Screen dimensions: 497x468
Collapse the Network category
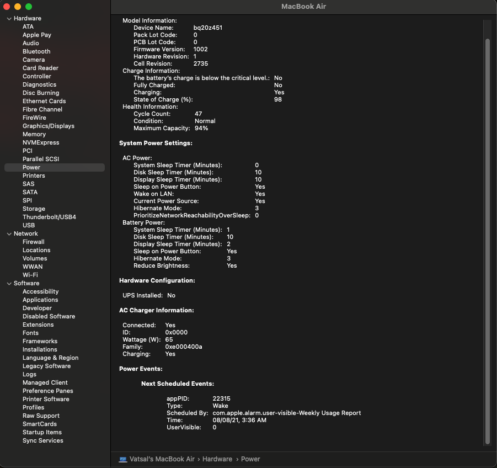9,233
